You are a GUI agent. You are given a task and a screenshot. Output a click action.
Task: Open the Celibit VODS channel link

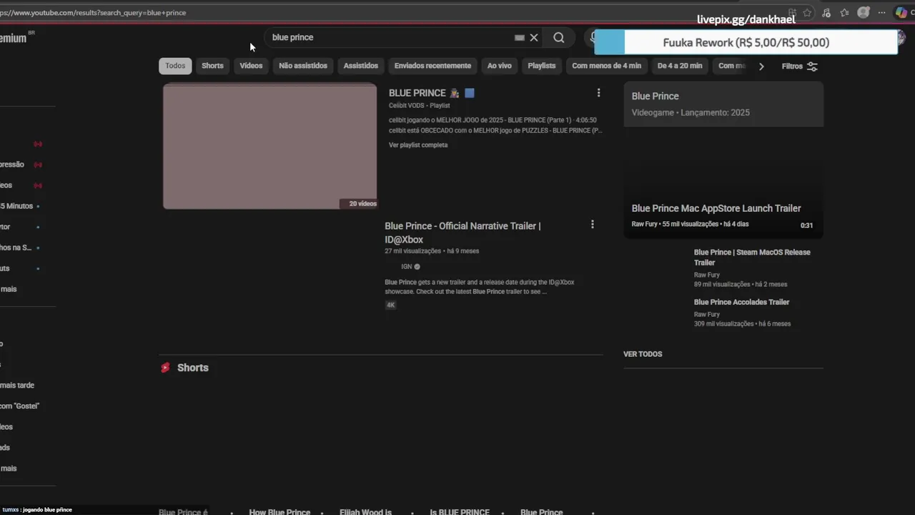[x=407, y=106]
